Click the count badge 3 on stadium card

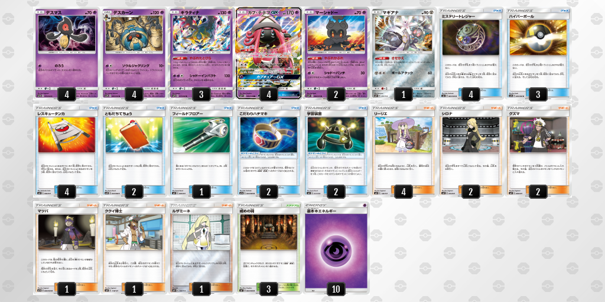click(x=269, y=288)
